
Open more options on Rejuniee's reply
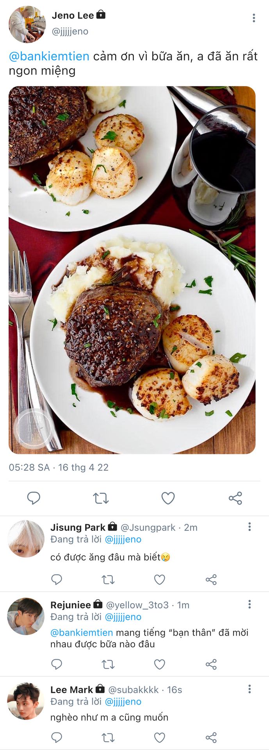coord(249,605)
